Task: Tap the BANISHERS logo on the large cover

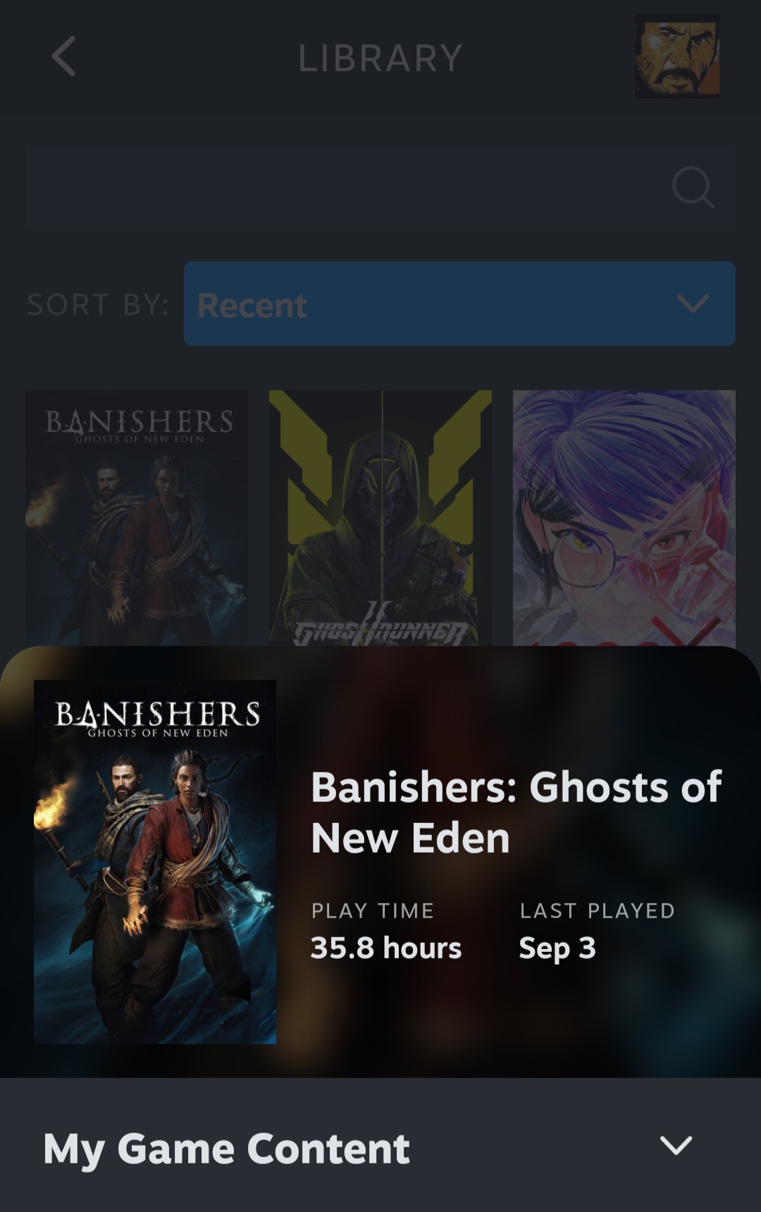Action: tap(157, 718)
